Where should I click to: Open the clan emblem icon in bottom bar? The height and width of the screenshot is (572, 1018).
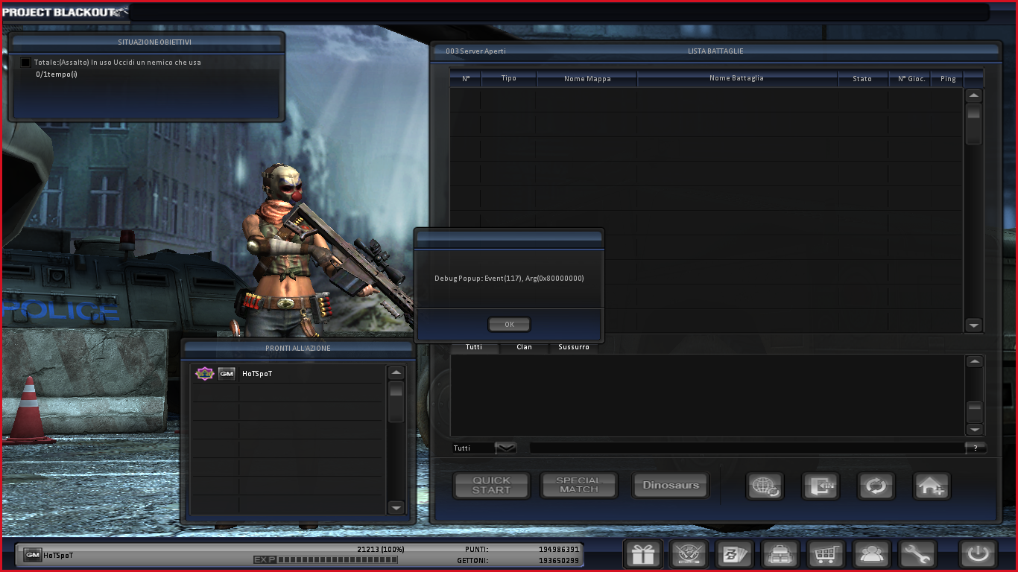click(x=689, y=554)
